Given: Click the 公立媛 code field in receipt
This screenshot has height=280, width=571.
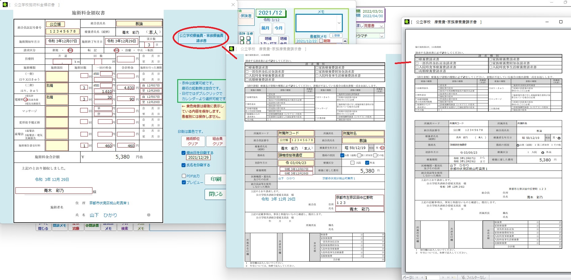Looking at the screenshot, I should coord(55,24).
